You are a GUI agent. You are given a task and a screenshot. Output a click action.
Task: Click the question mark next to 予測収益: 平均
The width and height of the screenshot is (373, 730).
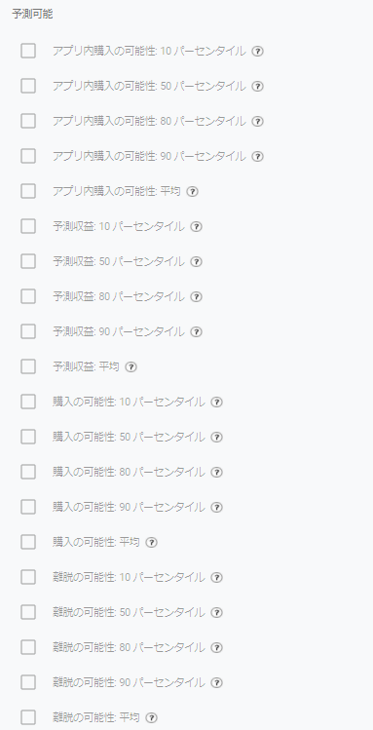pyautogui.click(x=131, y=366)
